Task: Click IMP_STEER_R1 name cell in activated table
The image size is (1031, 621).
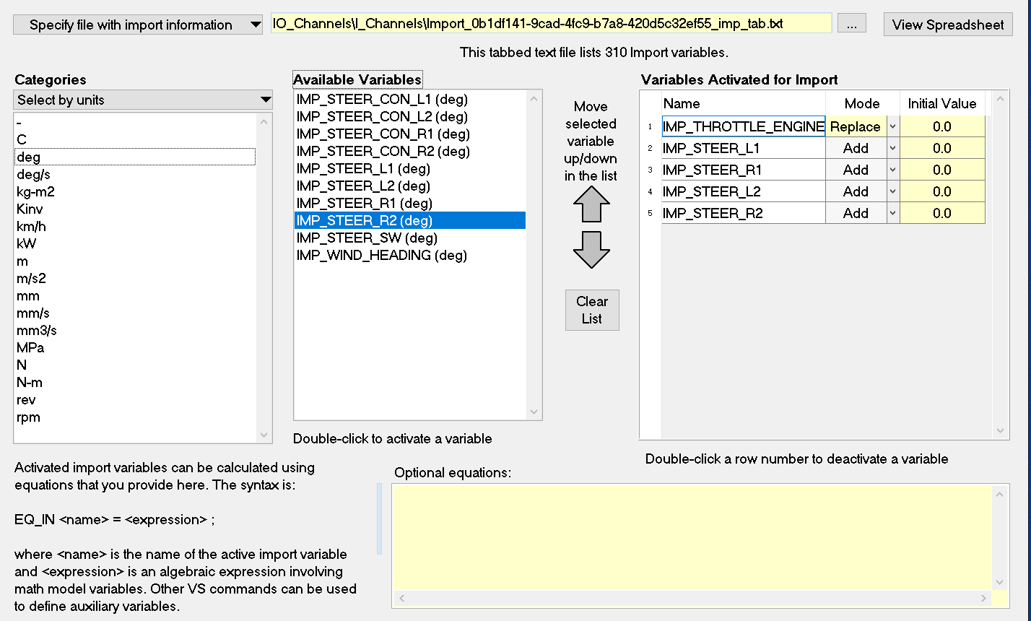Action: (744, 170)
